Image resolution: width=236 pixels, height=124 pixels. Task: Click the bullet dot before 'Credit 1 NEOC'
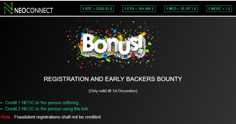click(1, 103)
